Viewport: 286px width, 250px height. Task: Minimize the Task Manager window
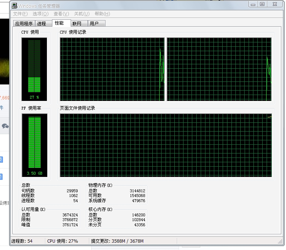click(x=253, y=4)
